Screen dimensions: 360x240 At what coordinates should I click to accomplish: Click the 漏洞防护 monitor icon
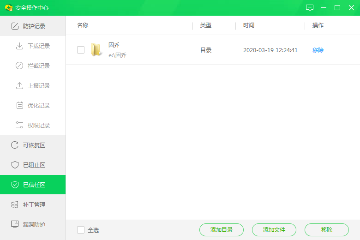tap(15, 224)
